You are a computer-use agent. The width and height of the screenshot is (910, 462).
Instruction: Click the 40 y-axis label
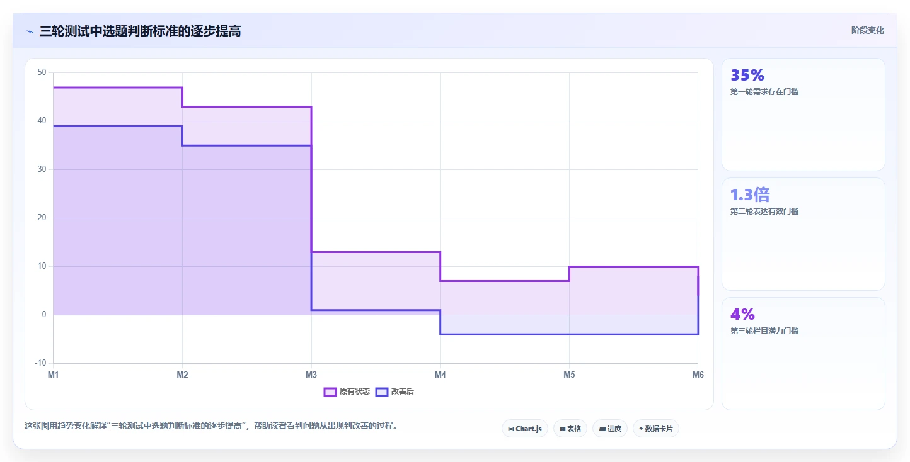click(42, 121)
